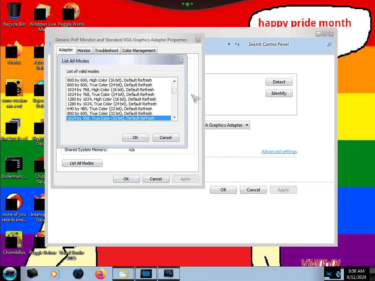Cancel the List All Modes dialog
The image size is (375, 281).
(x=166, y=138)
